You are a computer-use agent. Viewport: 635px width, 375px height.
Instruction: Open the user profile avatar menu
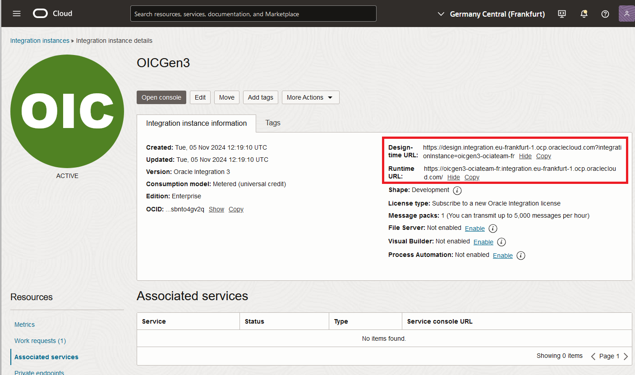pyautogui.click(x=626, y=14)
